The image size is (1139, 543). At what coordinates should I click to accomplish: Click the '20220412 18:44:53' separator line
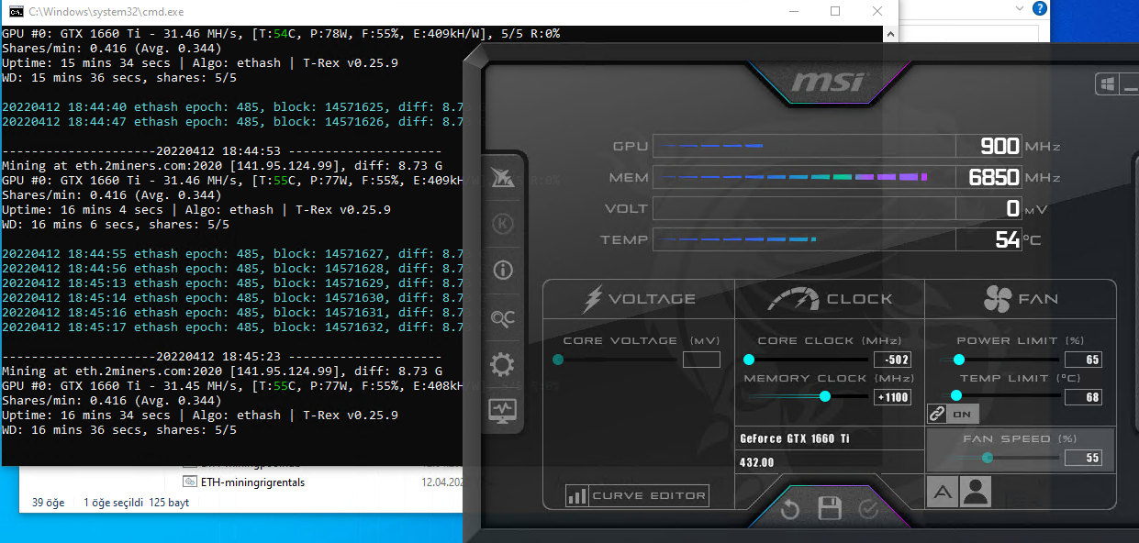(222, 151)
